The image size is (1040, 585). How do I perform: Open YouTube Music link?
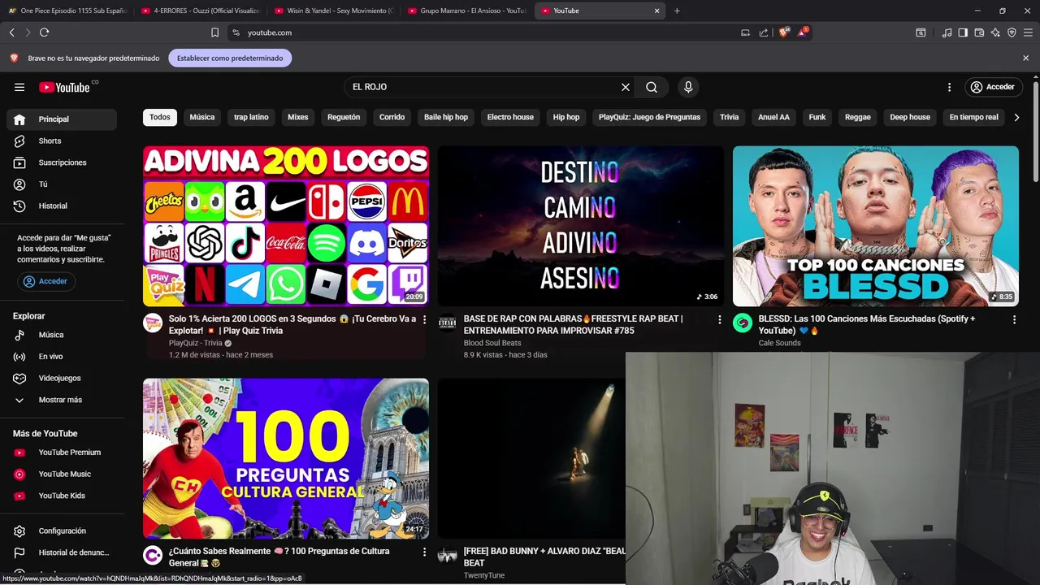click(x=62, y=474)
